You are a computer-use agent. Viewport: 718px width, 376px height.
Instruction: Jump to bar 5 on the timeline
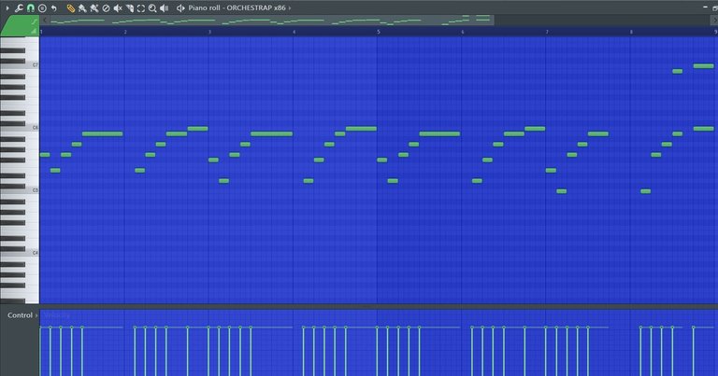(x=379, y=32)
